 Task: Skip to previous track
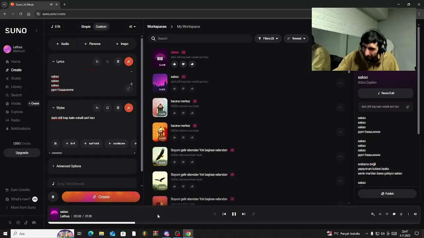(x=224, y=214)
